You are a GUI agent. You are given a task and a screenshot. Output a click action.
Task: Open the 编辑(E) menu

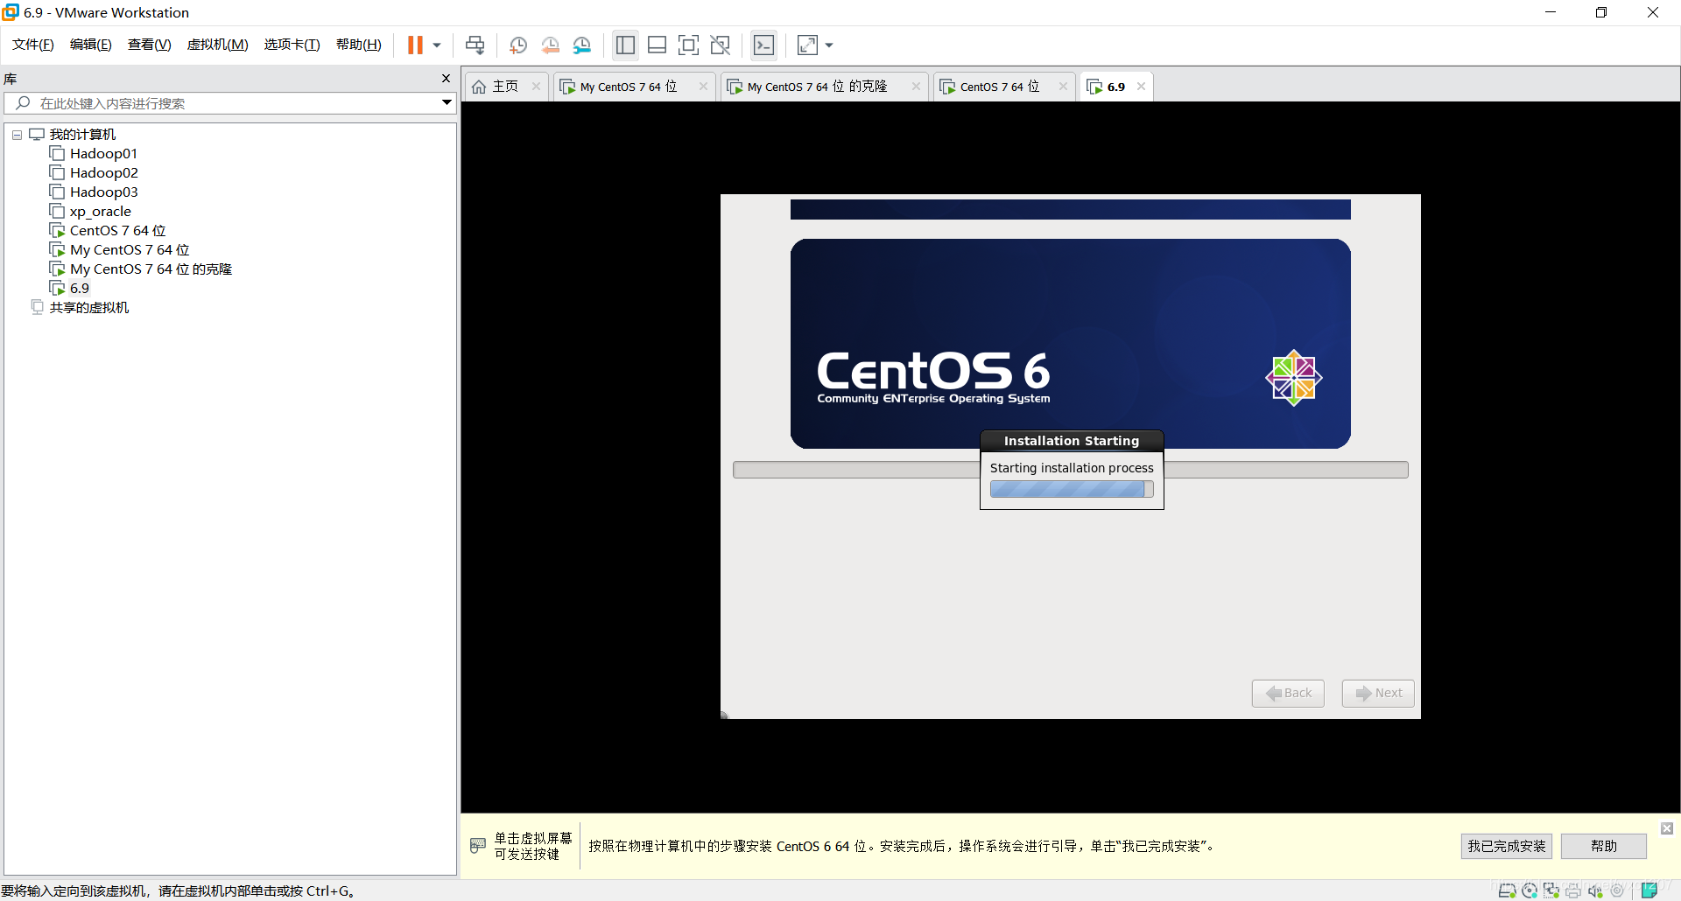91,45
